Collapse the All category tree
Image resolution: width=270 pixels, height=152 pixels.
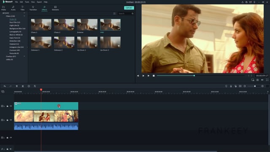(x=24, y=13)
